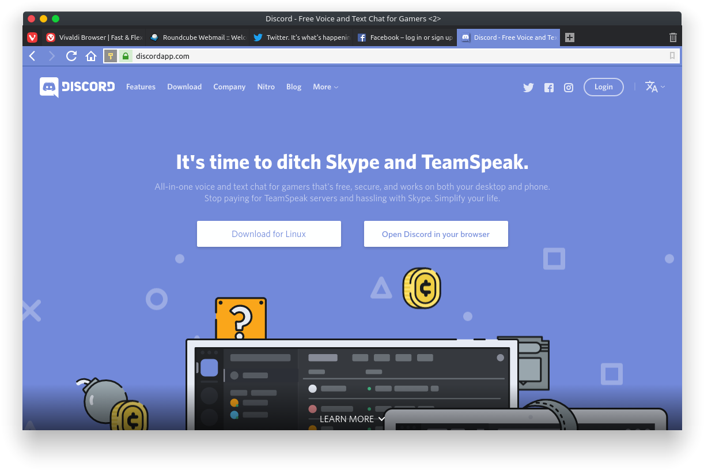Click the browser reload icon
704x470 pixels.
71,56
